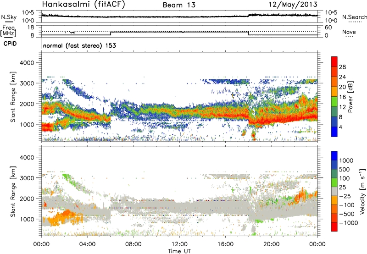
Task: Select the text normal (fast stereo) 153
Action: tap(79, 45)
